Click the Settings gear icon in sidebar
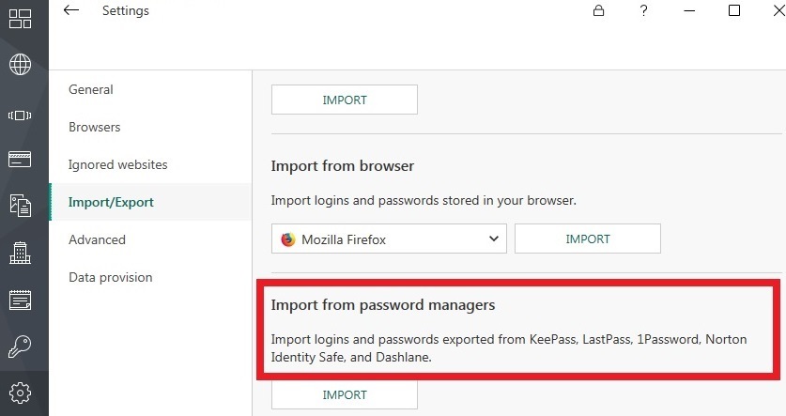The width and height of the screenshot is (786, 416). 20,393
